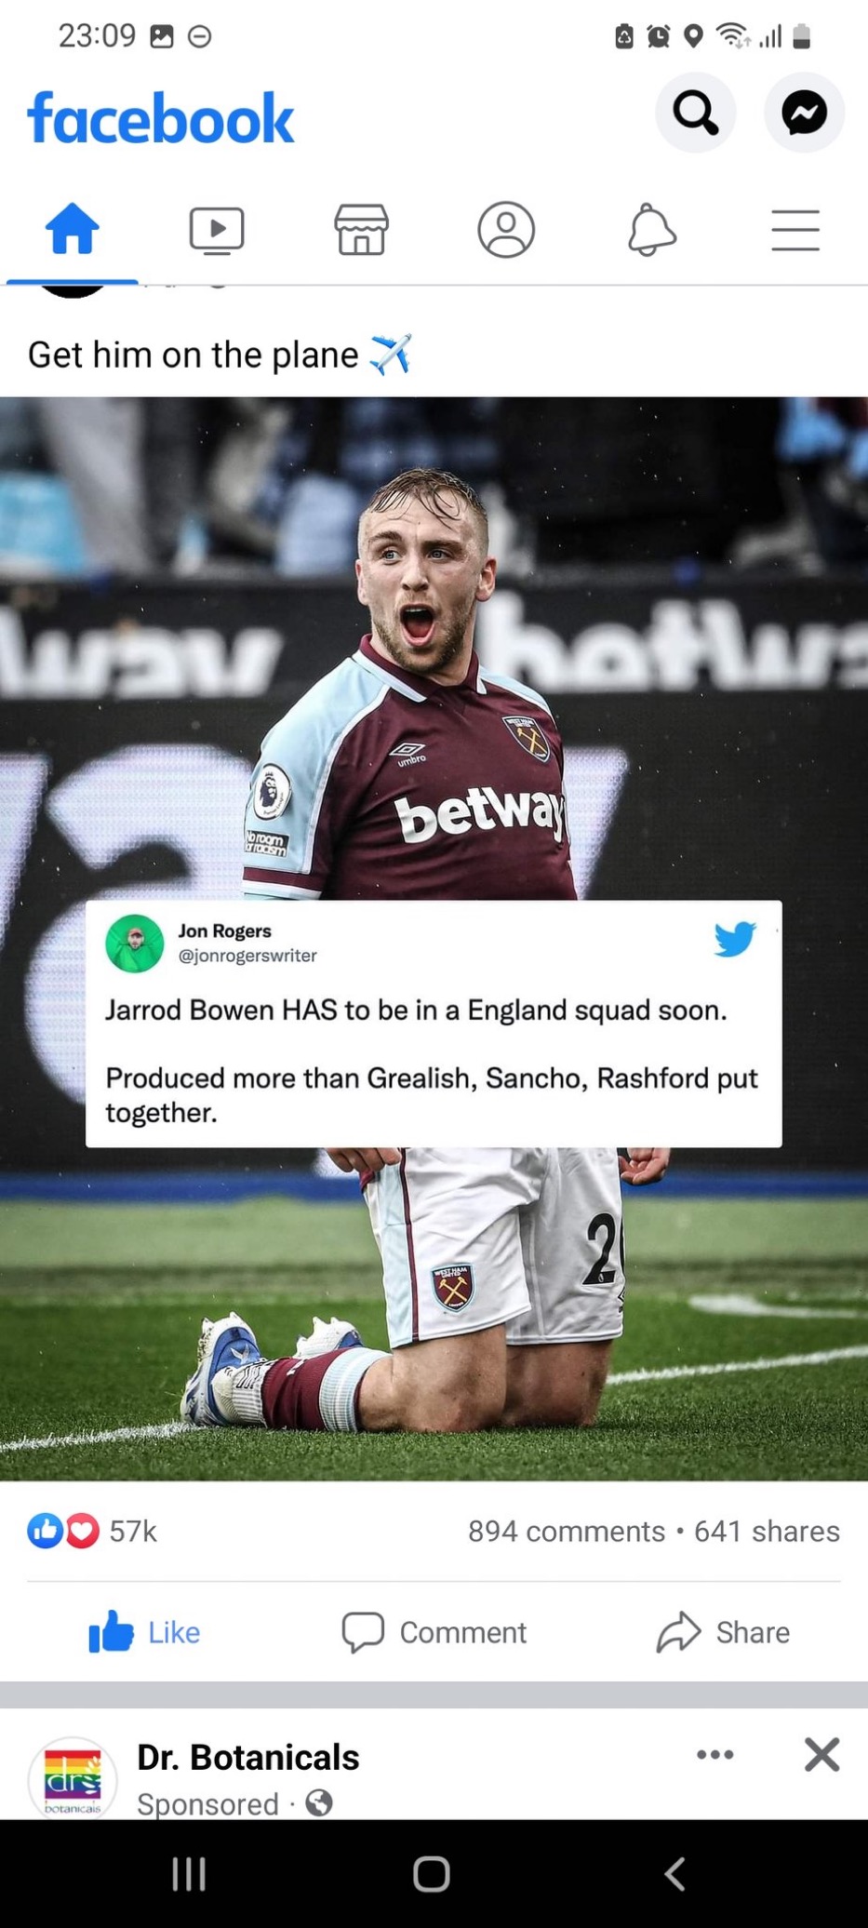Dismiss the Dr. Botanicals sponsored post
The image size is (868, 1928).
tap(821, 1755)
